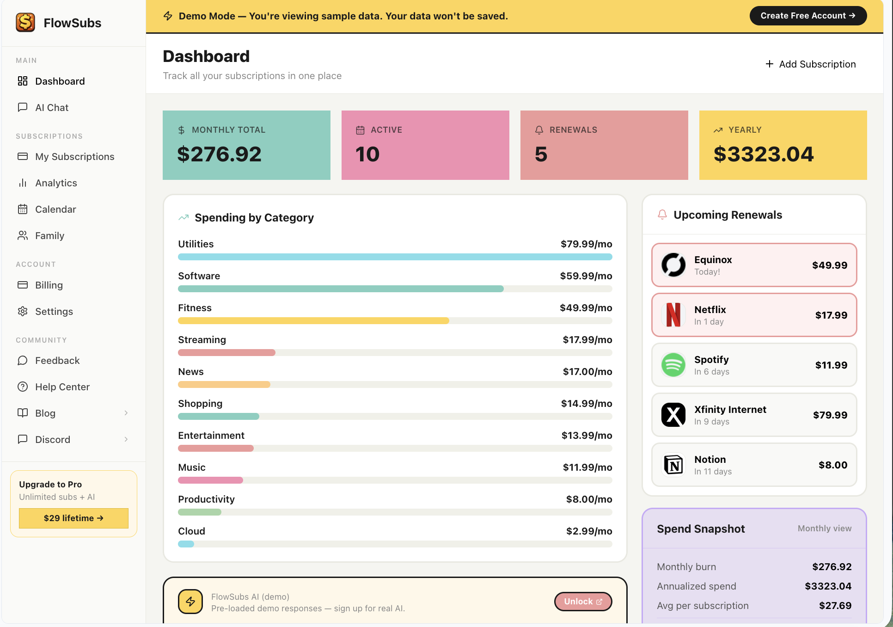
Task: Click the Billing card icon
Action: pos(23,285)
